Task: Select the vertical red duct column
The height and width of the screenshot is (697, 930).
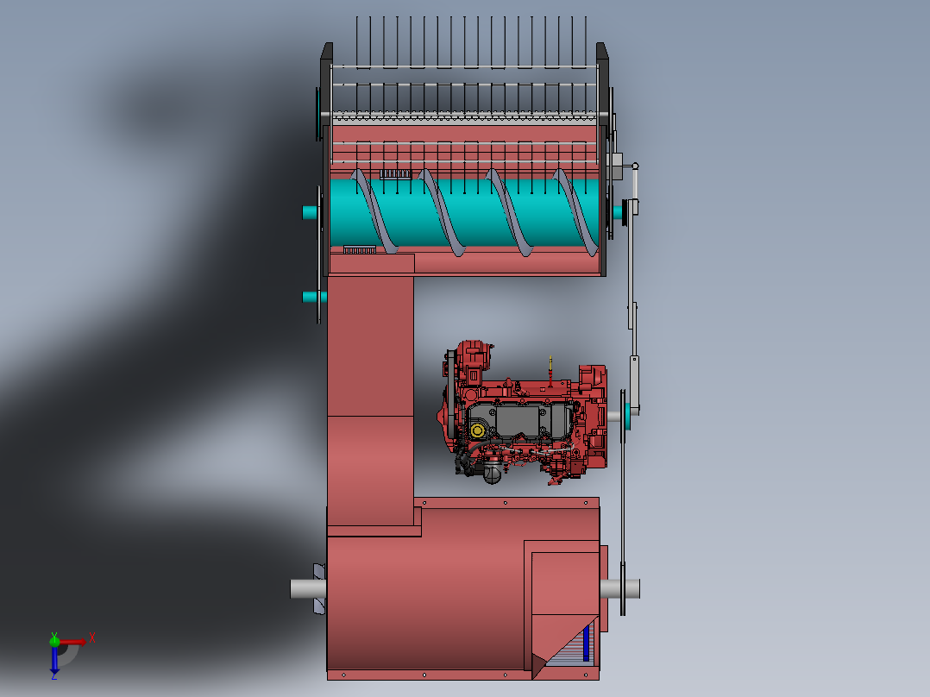Action: [x=371, y=401]
